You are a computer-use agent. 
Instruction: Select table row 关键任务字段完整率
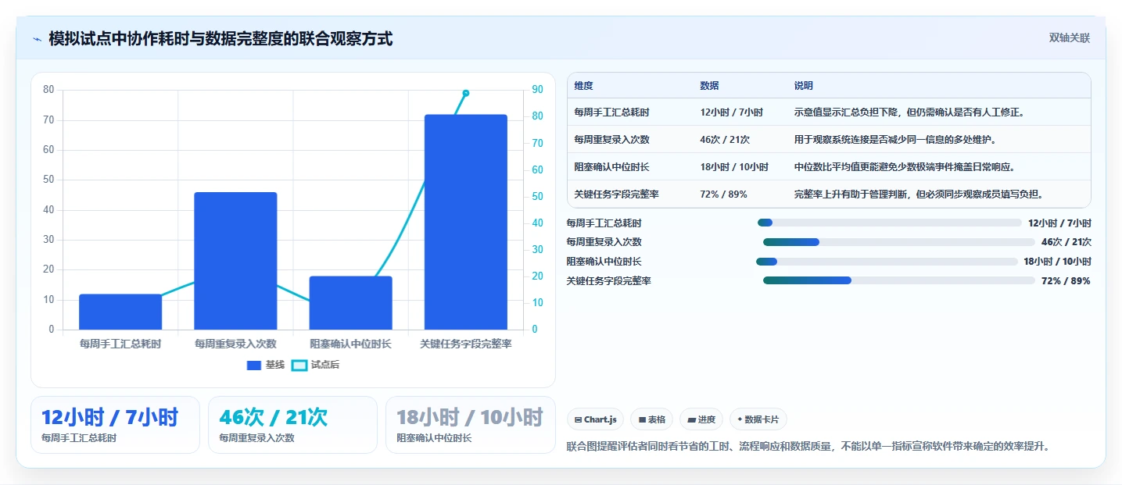(x=829, y=194)
